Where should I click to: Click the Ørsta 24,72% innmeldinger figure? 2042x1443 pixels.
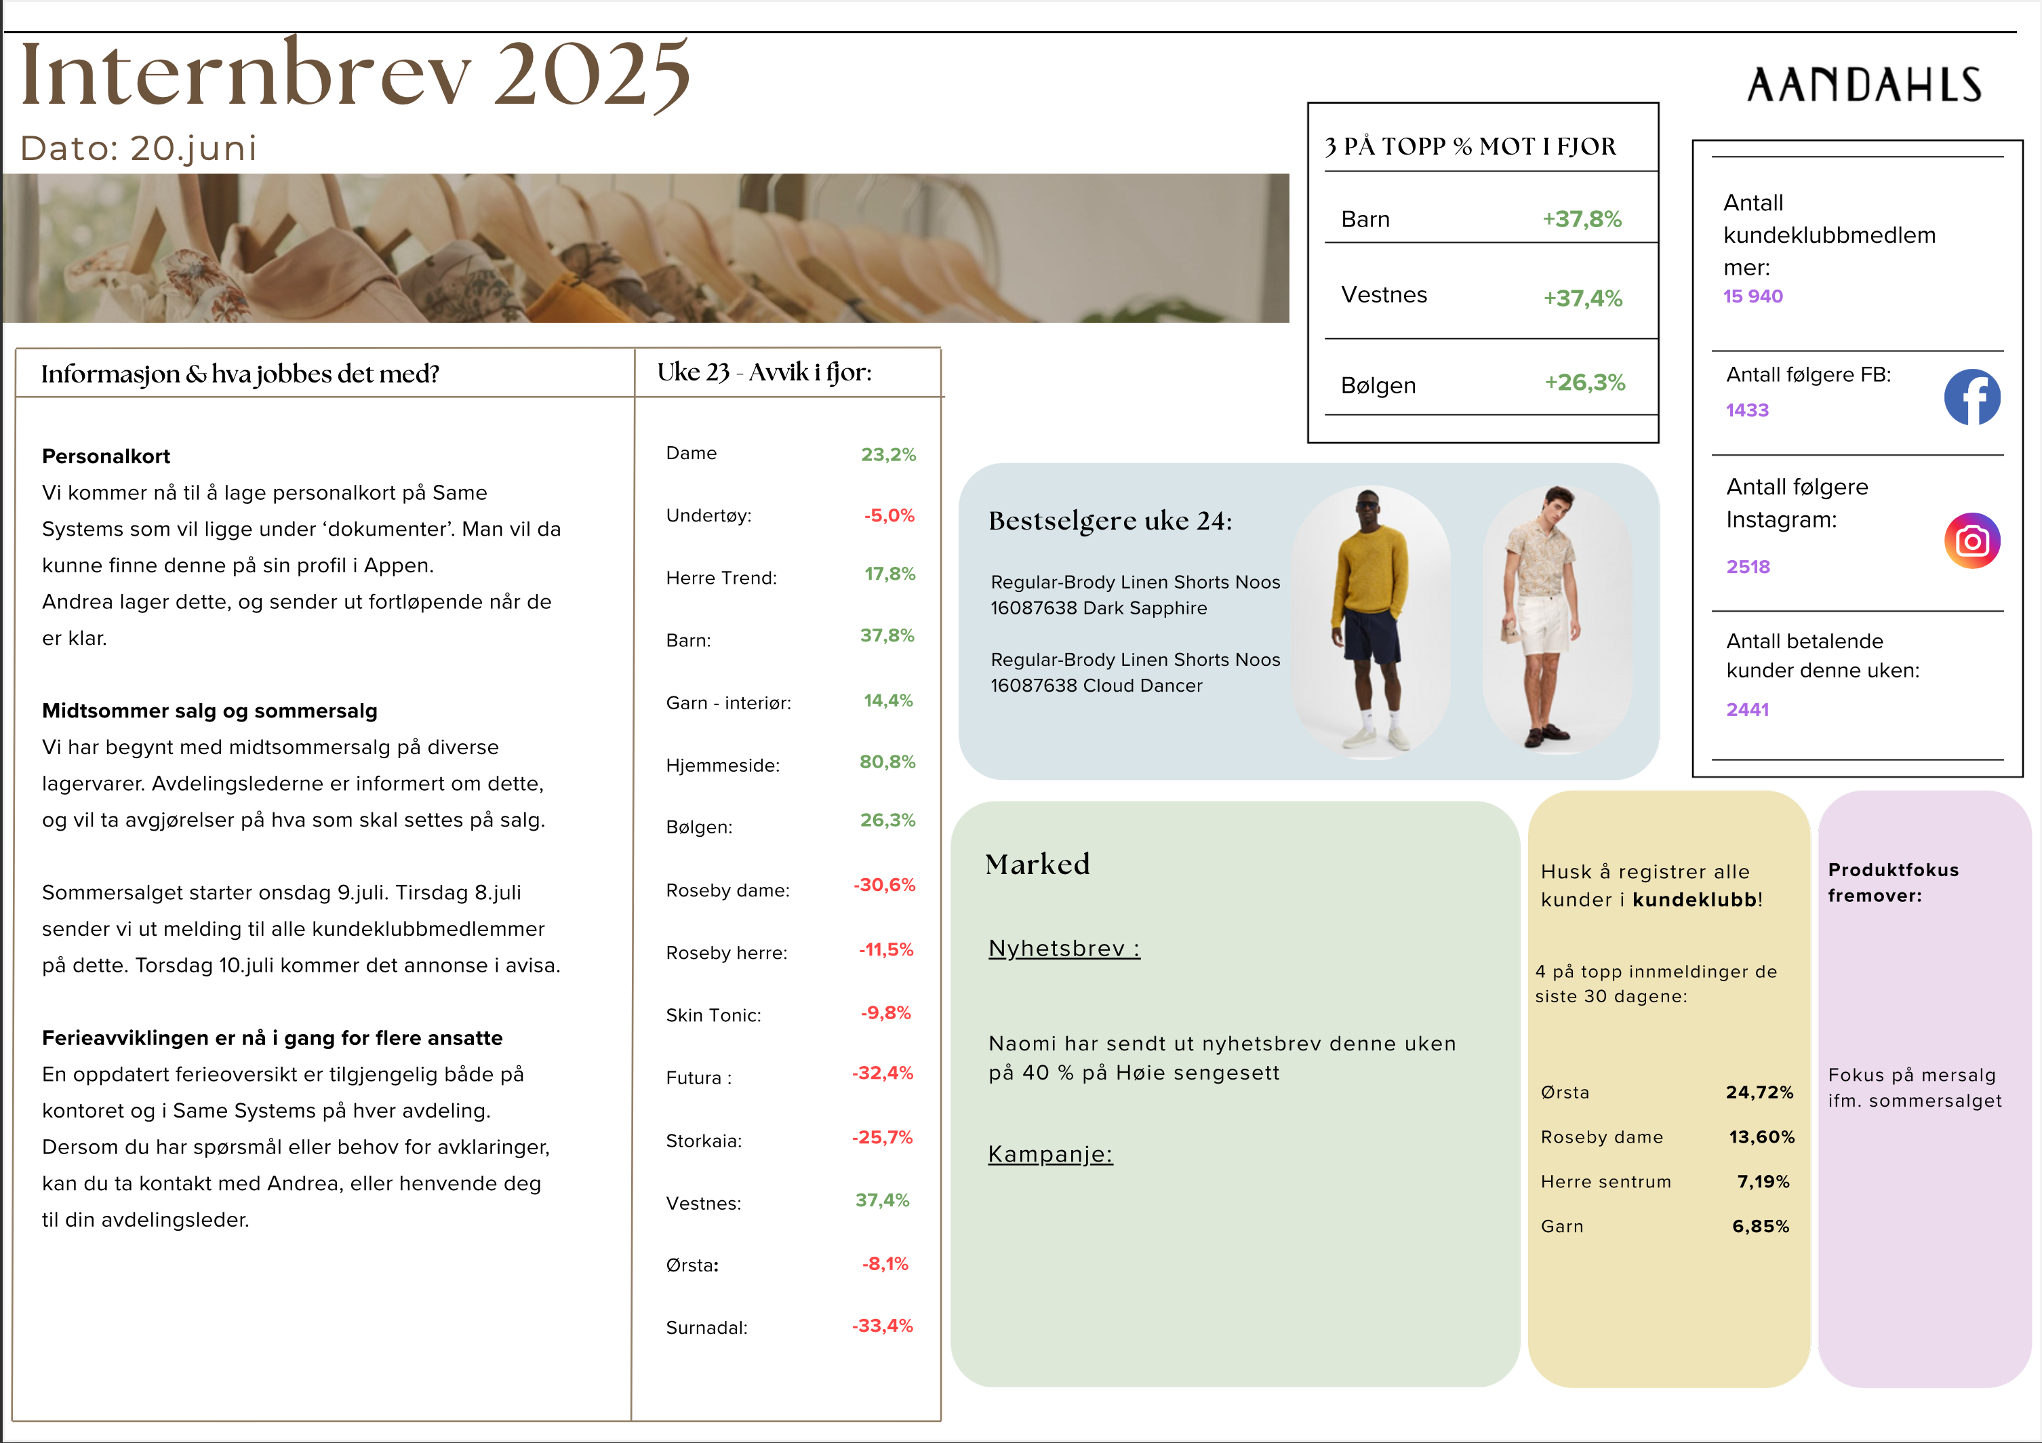click(x=1759, y=1092)
